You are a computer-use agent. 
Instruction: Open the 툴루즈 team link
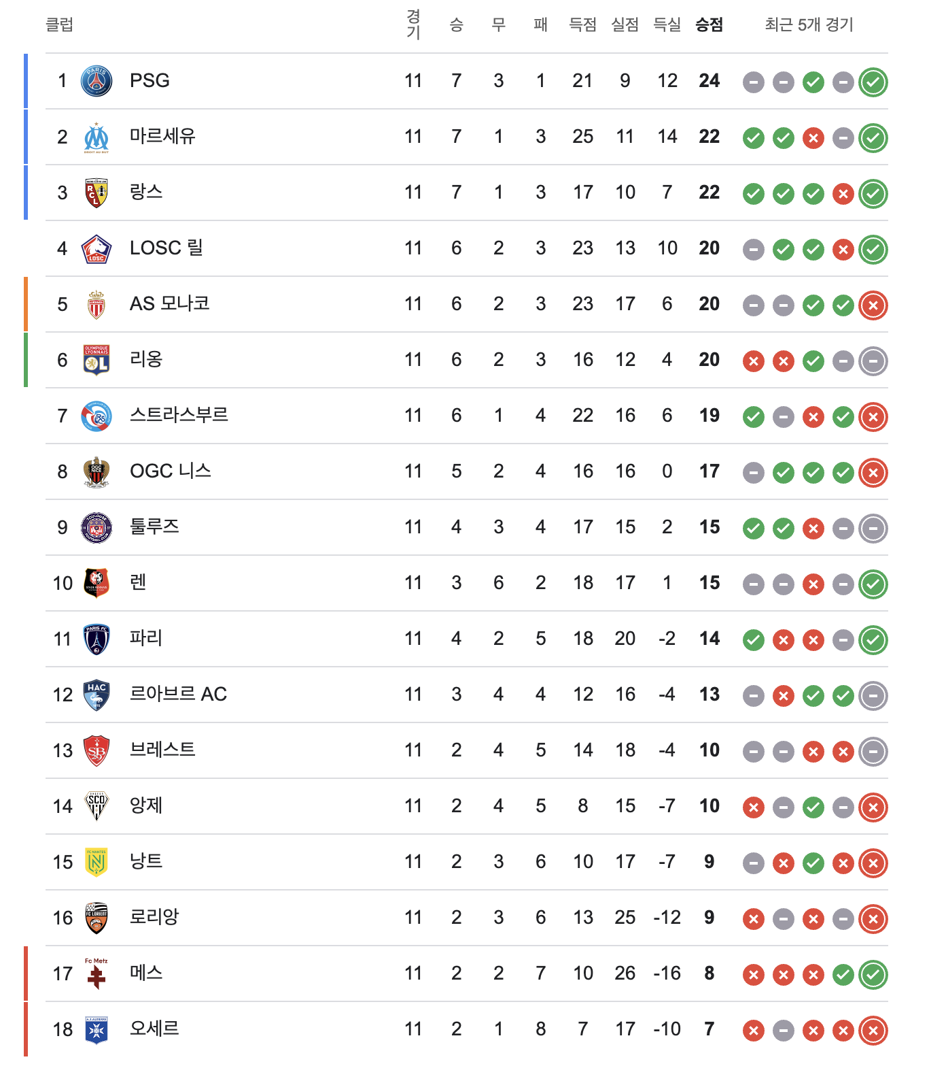pyautogui.click(x=154, y=527)
